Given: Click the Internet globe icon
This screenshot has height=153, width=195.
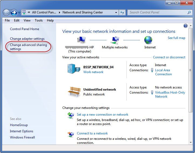Looking at the screenshot, I should click(x=148, y=40).
